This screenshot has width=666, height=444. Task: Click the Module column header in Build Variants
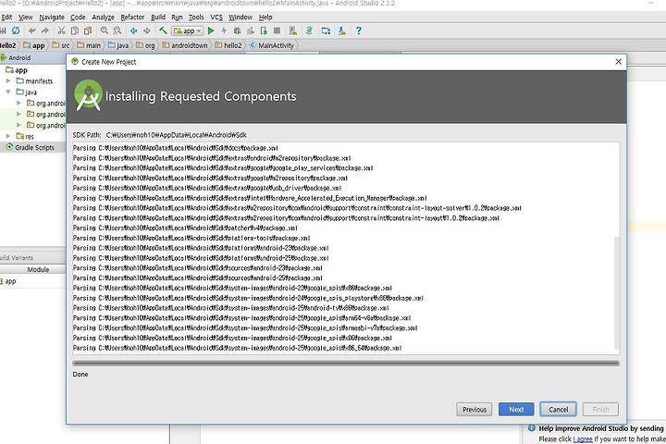pyautogui.click(x=38, y=269)
